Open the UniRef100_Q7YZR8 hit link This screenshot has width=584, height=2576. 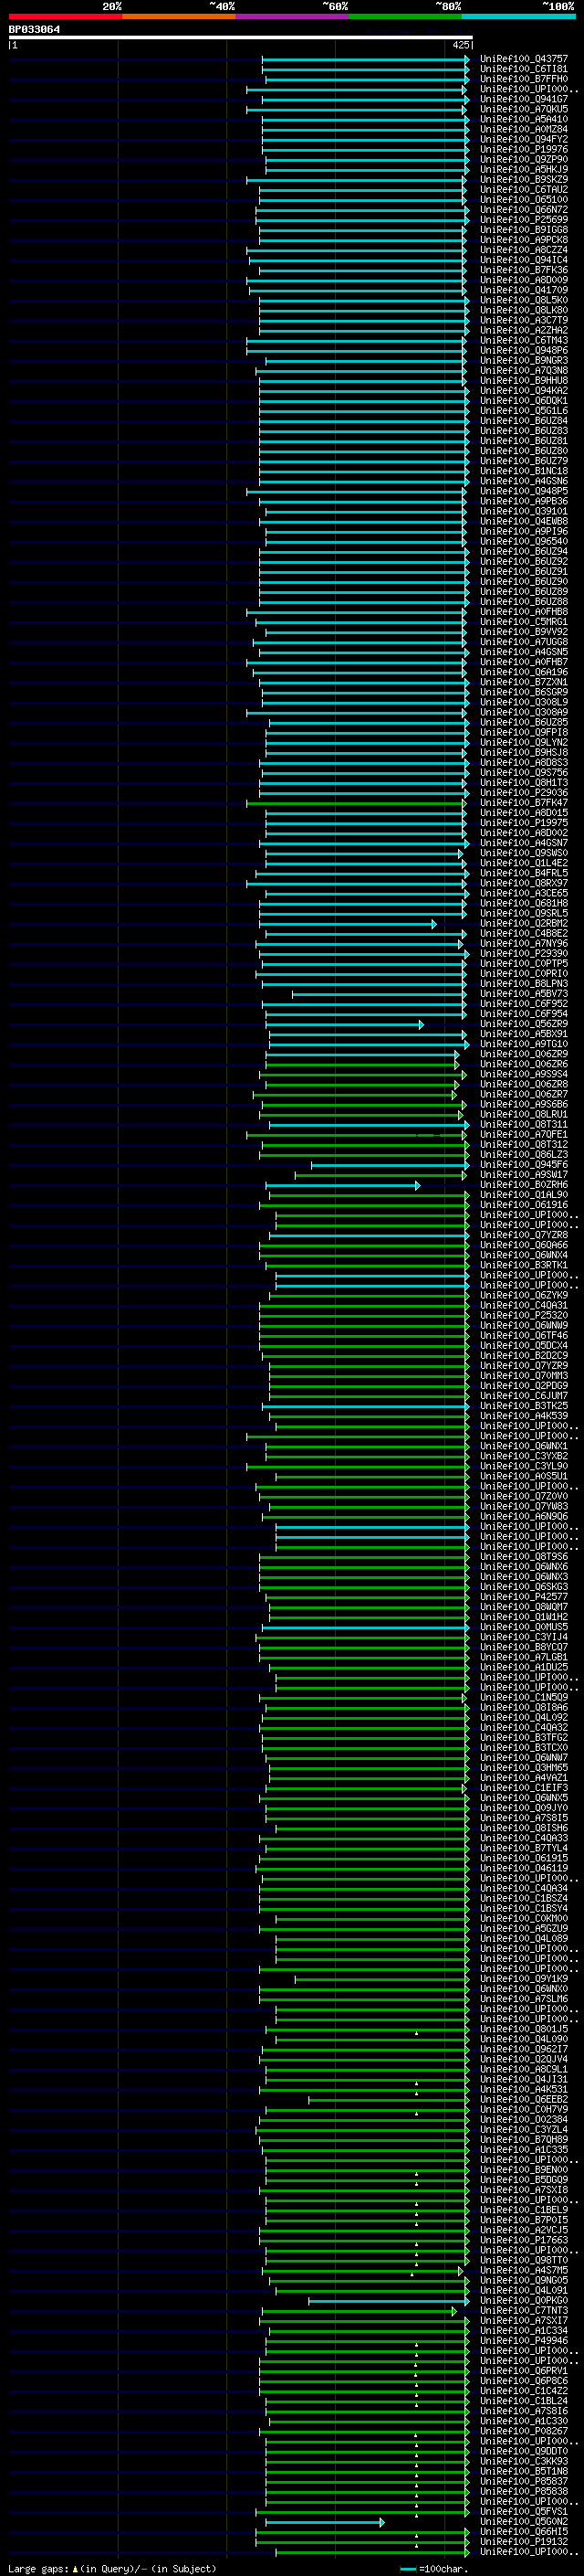(523, 1235)
